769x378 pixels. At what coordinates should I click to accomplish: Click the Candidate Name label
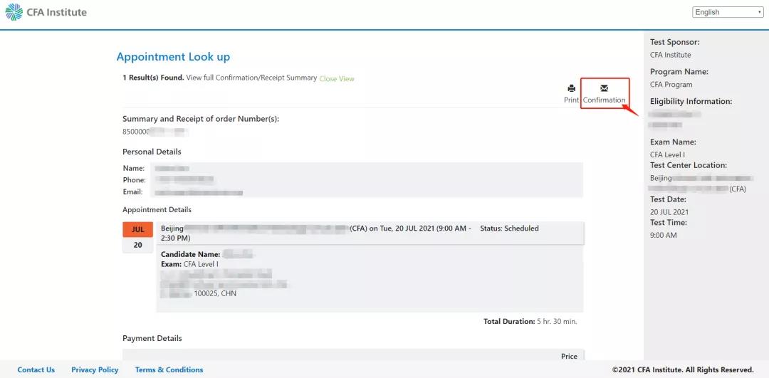pyautogui.click(x=190, y=254)
